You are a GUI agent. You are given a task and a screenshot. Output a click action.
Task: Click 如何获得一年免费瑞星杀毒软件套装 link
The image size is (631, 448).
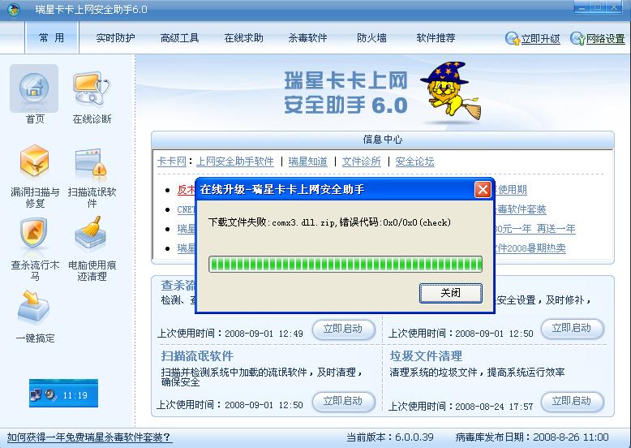89,437
